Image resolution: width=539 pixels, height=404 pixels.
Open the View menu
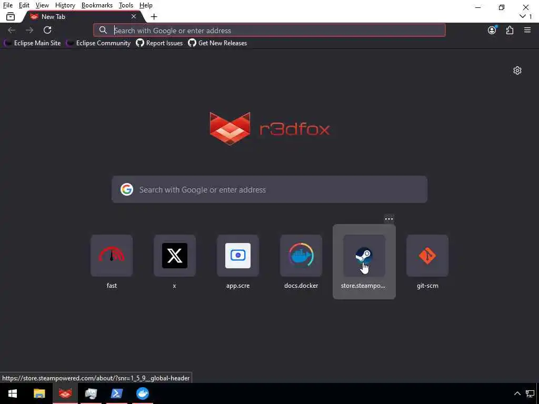[x=42, y=5]
